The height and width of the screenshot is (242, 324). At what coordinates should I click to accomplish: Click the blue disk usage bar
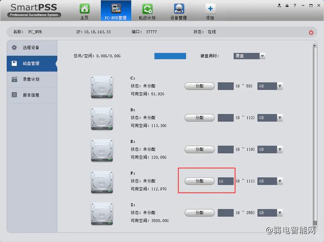pos(170,56)
